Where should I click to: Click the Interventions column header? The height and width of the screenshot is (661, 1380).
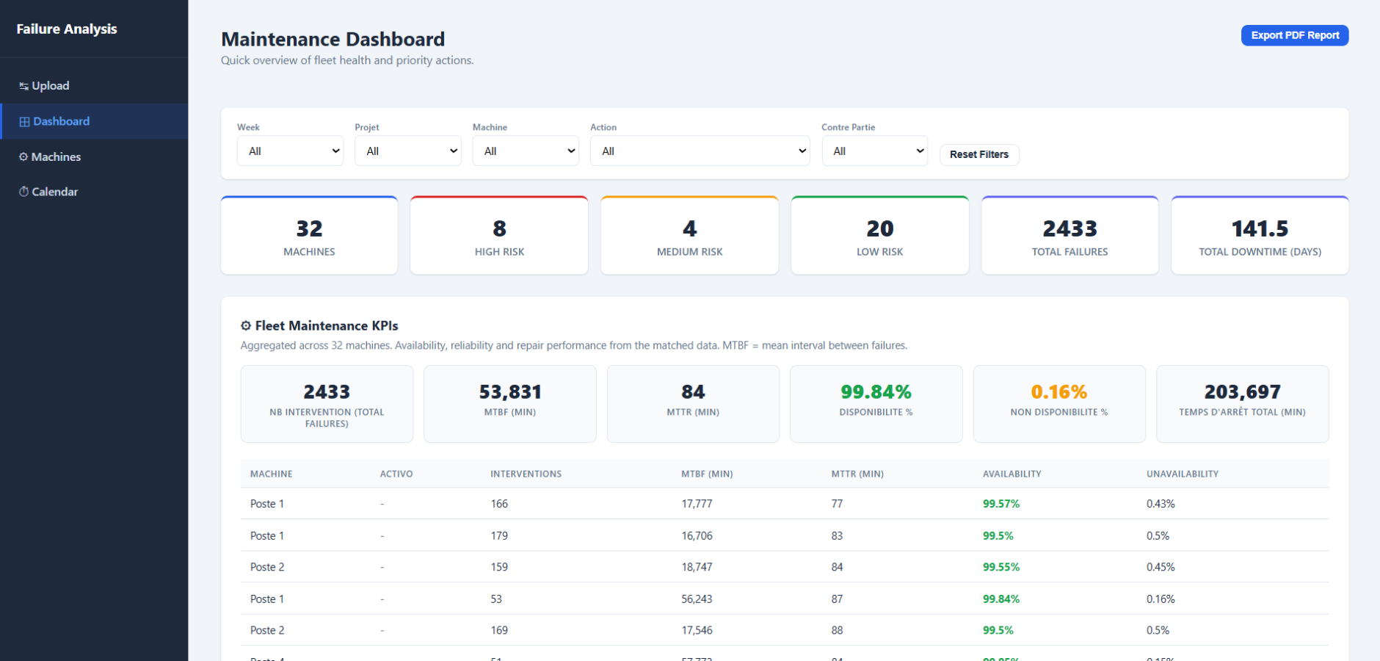[x=526, y=474]
